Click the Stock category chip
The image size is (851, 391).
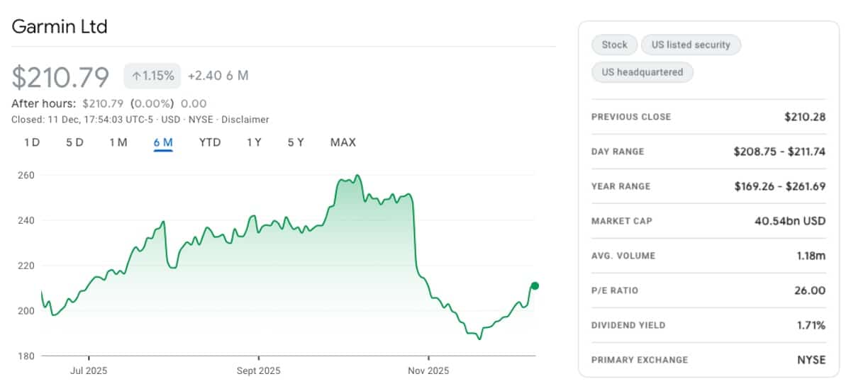coord(614,45)
